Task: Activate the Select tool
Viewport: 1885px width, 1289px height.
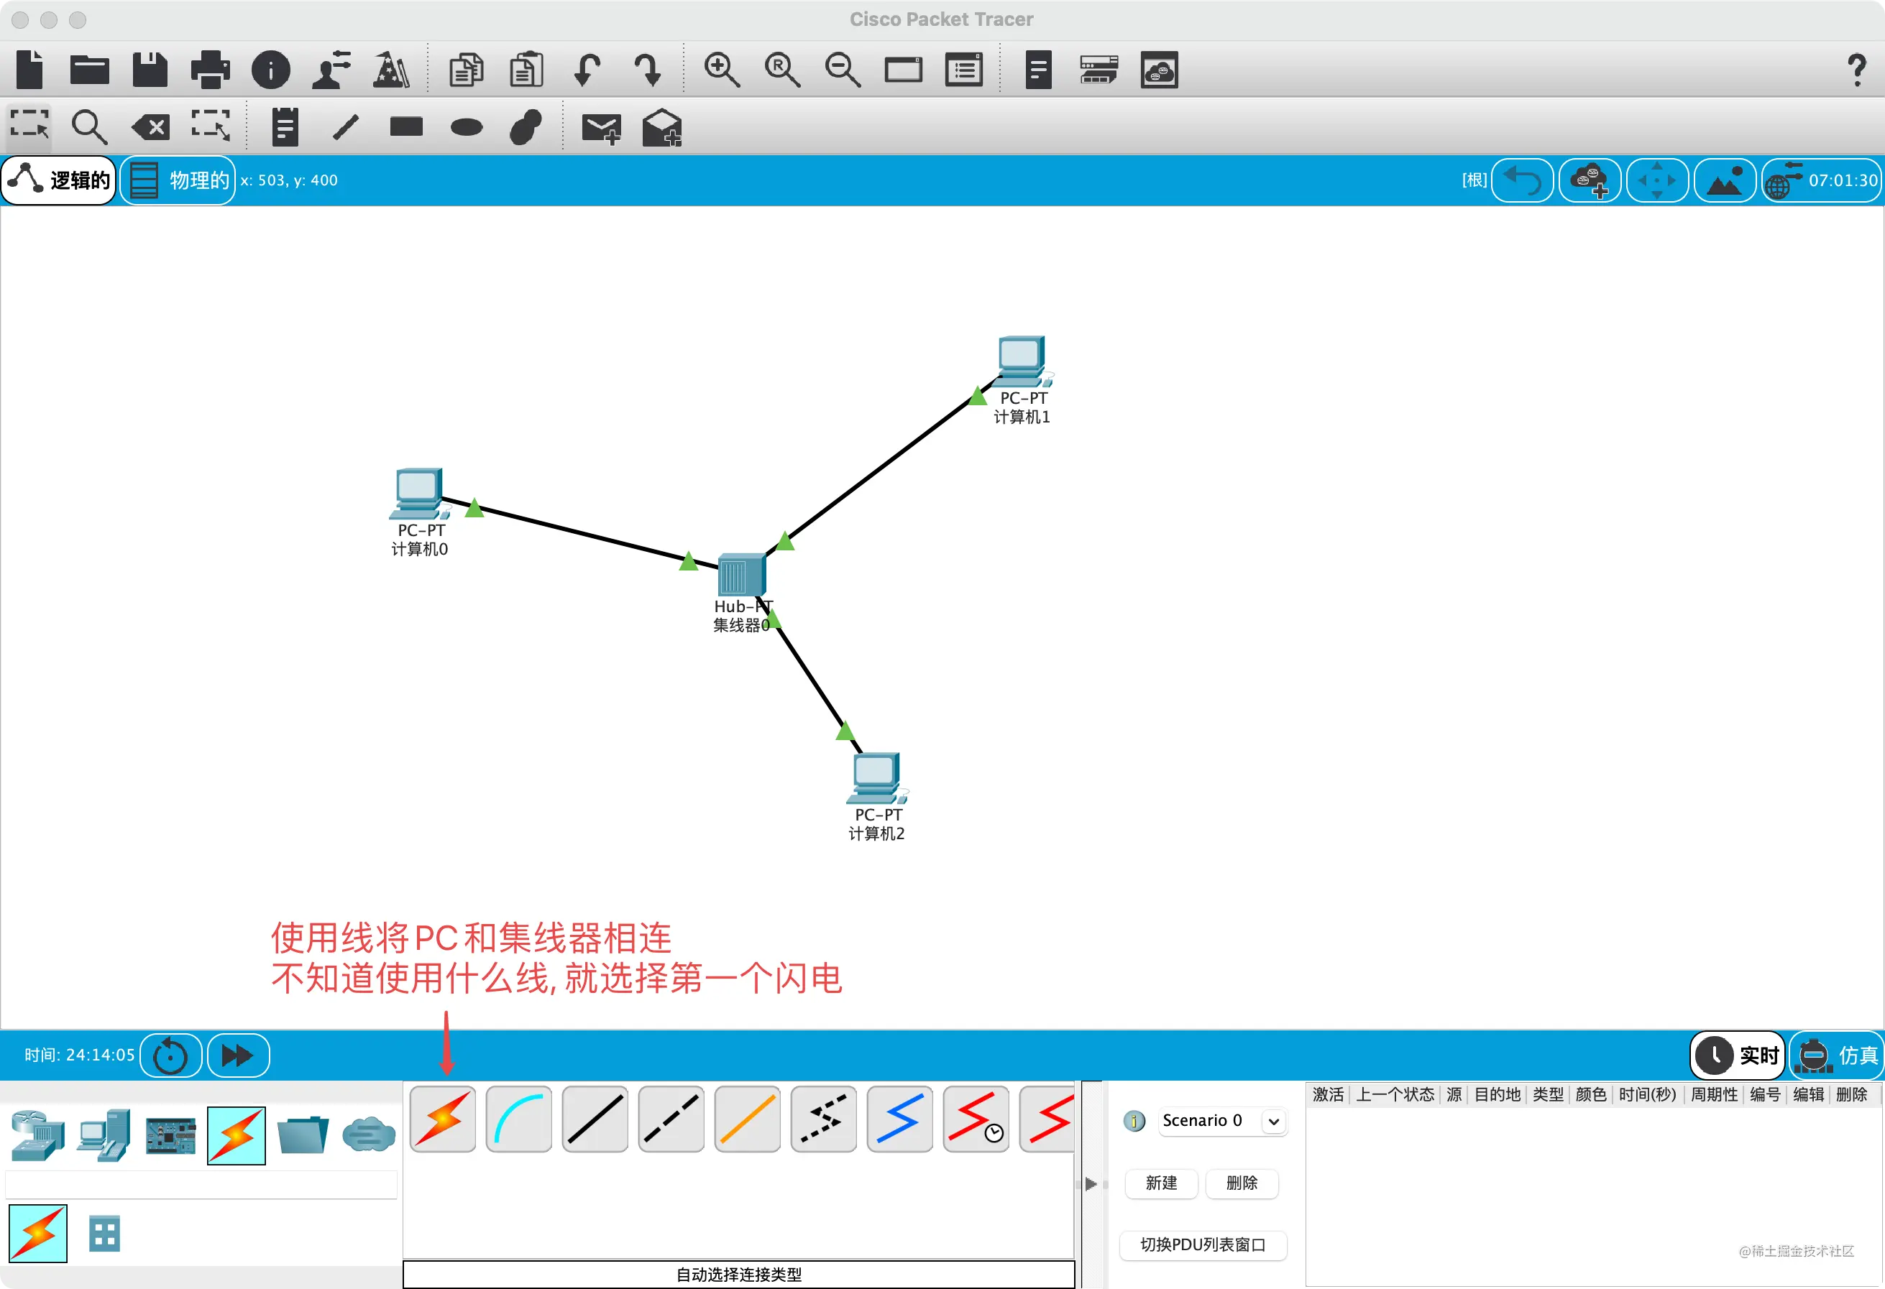Action: (x=30, y=126)
